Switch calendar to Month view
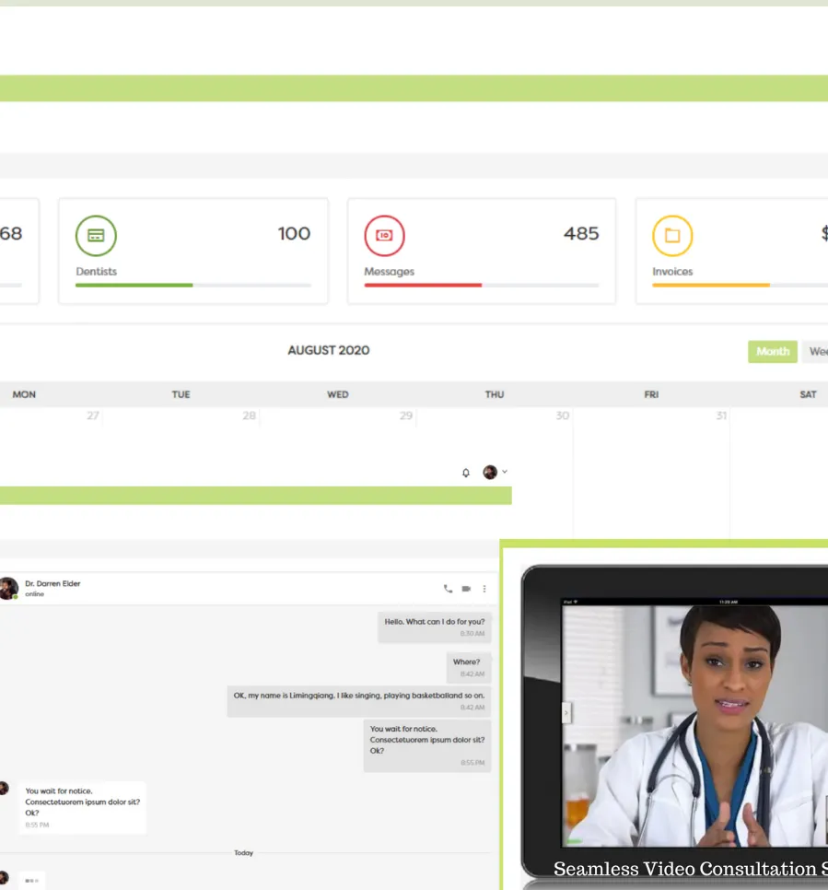The height and width of the screenshot is (890, 828). pos(772,351)
